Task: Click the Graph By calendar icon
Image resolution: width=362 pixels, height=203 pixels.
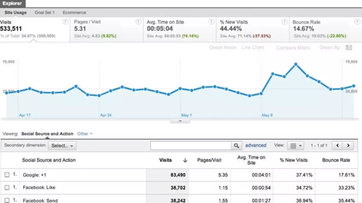Action: 349,48
